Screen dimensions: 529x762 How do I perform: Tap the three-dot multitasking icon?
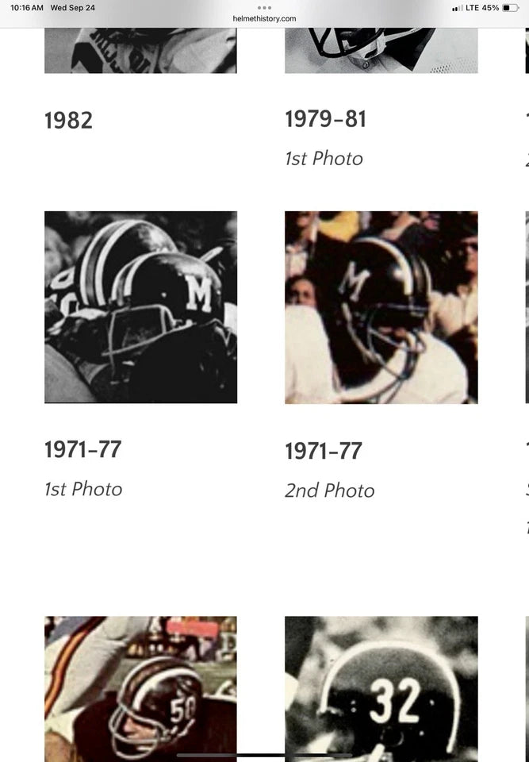tap(264, 7)
